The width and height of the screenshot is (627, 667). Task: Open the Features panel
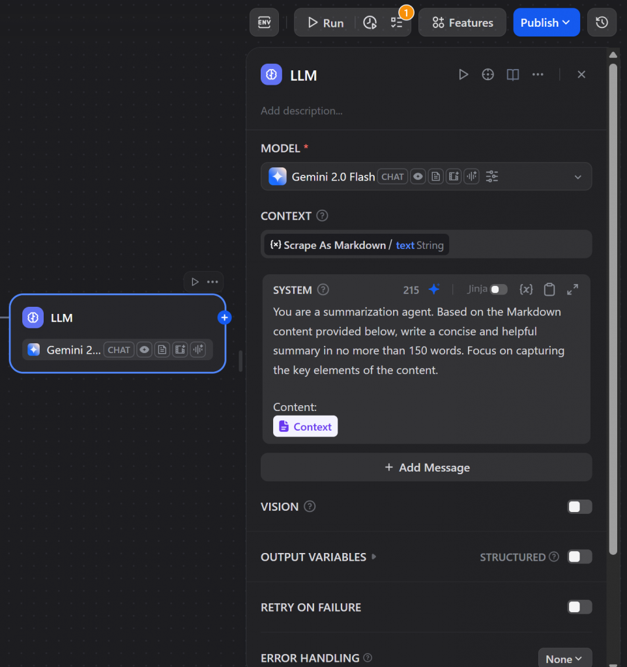[x=462, y=22]
